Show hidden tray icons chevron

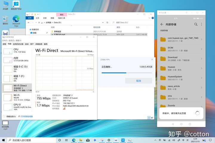155,140
